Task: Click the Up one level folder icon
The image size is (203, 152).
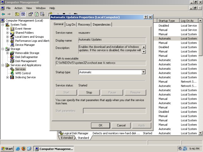Action: point(17,14)
